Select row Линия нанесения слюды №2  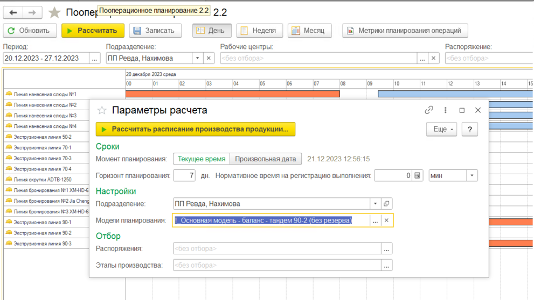pyautogui.click(x=47, y=105)
